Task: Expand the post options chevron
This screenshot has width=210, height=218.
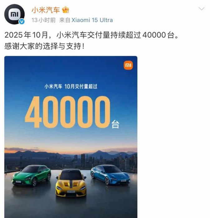Action: (201, 9)
